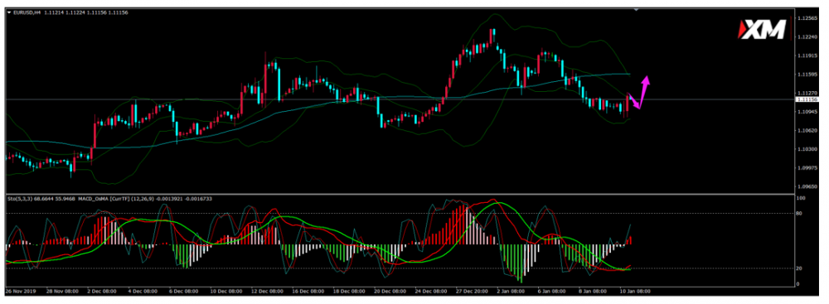
Task: Click the chart shift triangle marker at top
Action: pyautogui.click(x=636, y=9)
